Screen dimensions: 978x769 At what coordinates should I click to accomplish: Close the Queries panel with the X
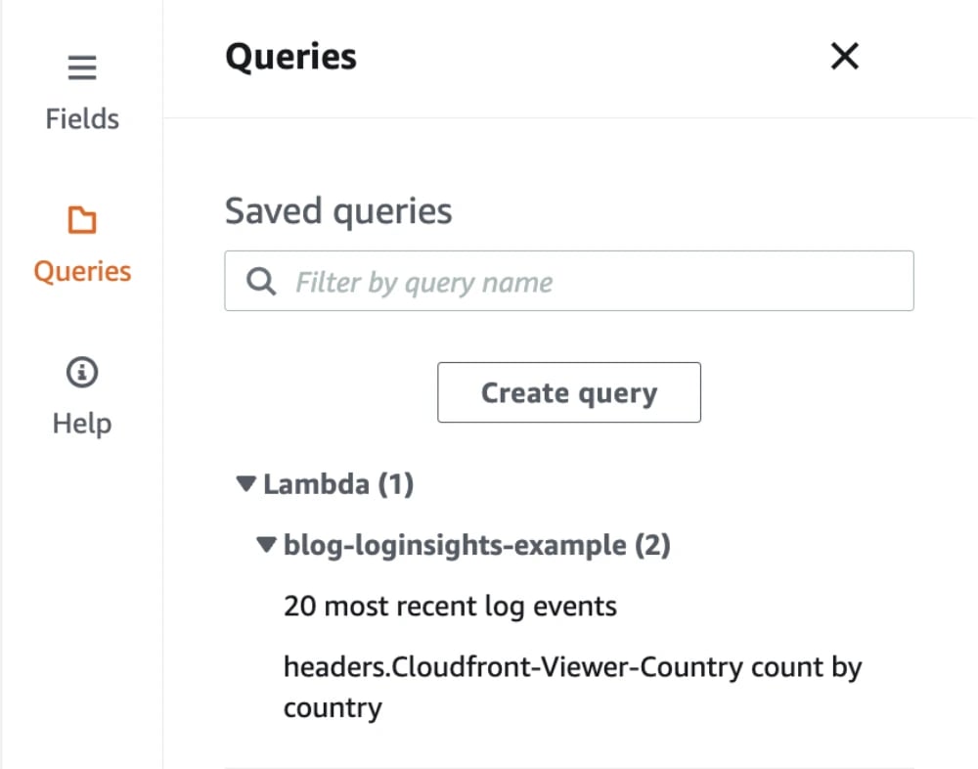pos(844,57)
